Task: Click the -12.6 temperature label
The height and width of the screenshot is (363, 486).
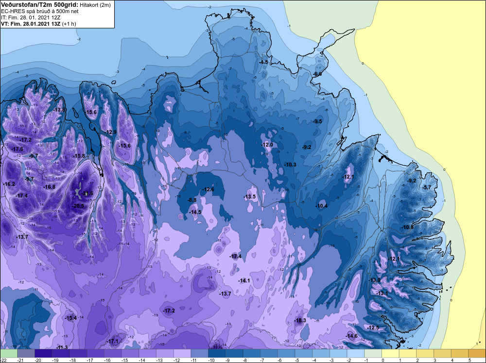Action: tap(208, 189)
